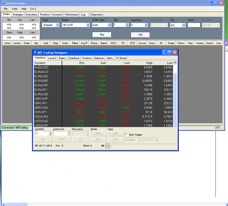228x206 pixels.
Task: Click the Control Center title bar icon
Action: tap(3, 3)
